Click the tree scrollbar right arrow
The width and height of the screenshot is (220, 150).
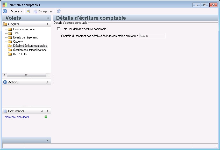(49, 75)
